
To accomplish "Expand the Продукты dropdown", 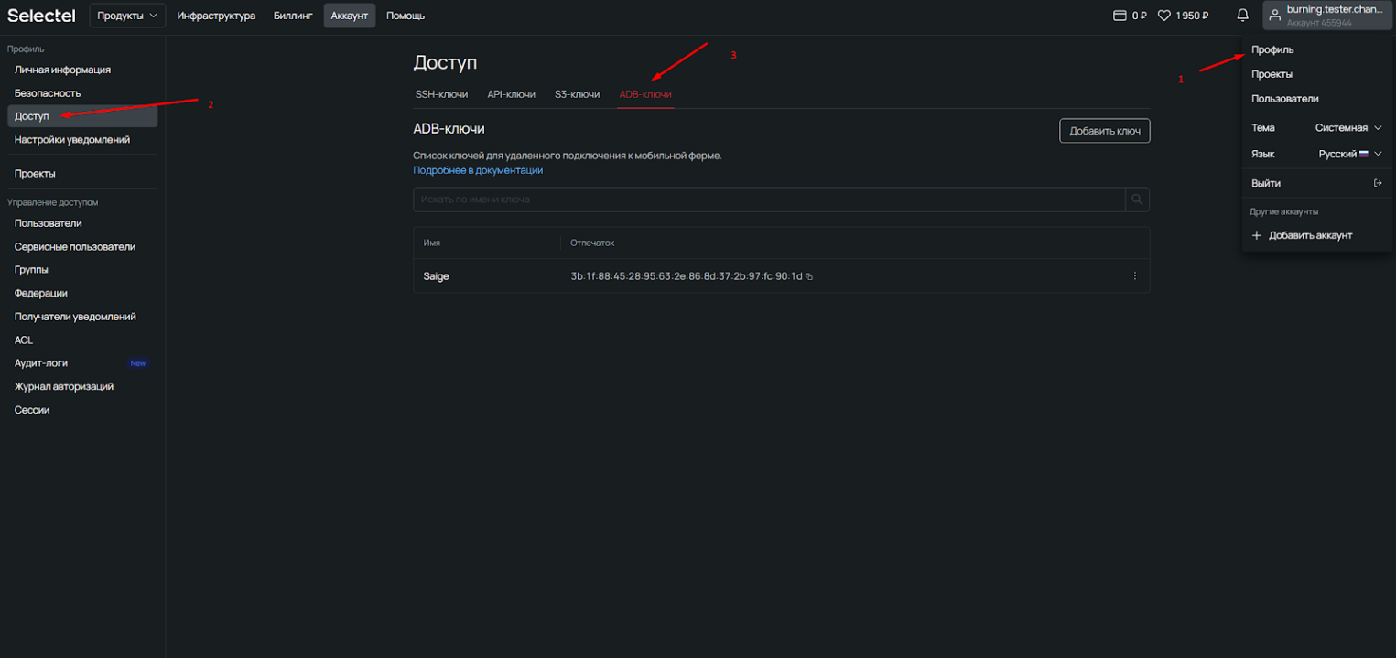I will (x=127, y=16).
